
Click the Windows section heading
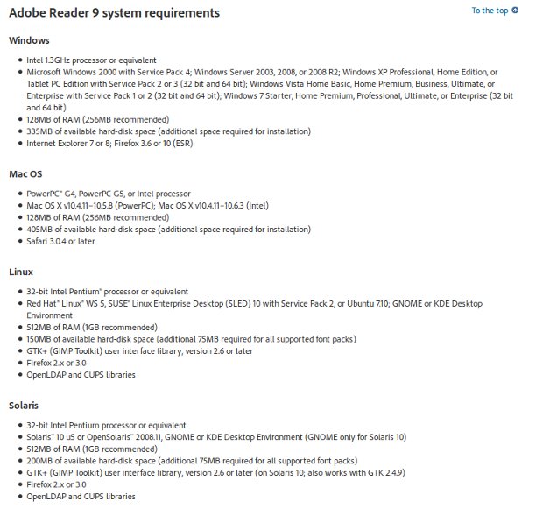tap(29, 40)
